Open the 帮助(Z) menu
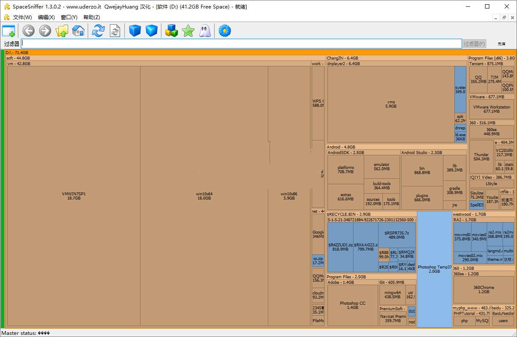This screenshot has height=337, width=517. [92, 17]
